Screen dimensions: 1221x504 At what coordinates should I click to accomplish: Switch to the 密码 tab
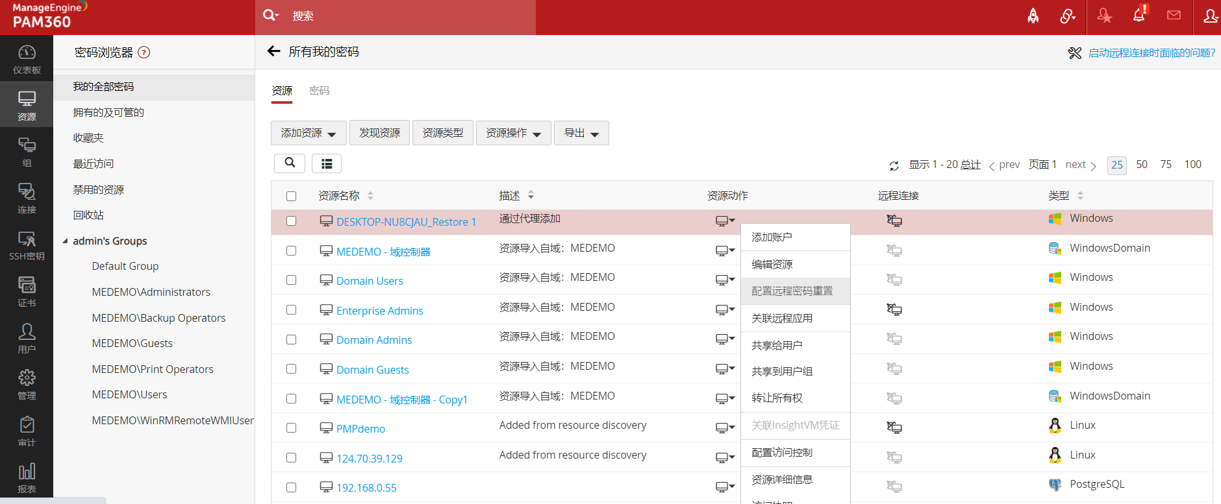pyautogui.click(x=319, y=91)
